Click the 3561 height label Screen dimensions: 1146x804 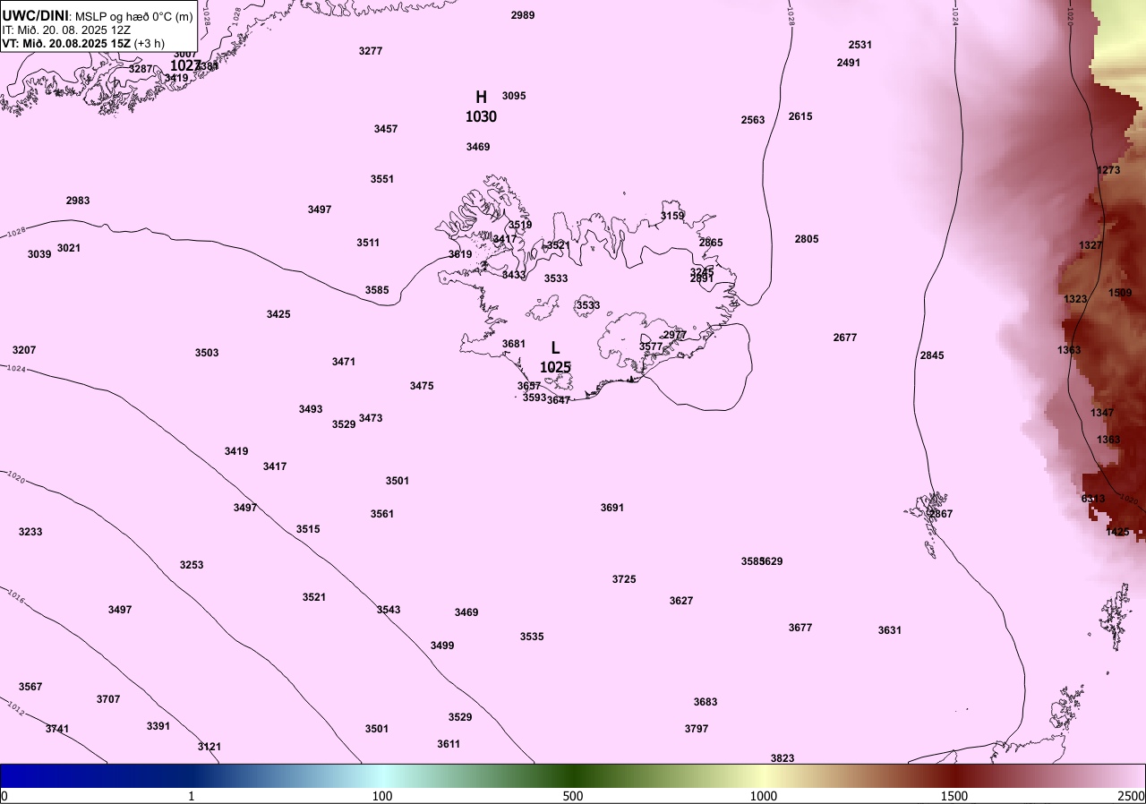point(382,514)
